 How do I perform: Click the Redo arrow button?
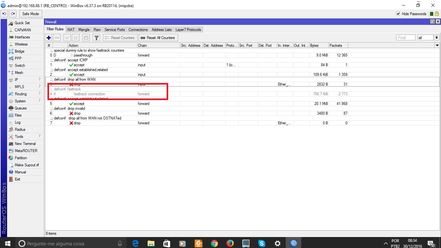13,14
